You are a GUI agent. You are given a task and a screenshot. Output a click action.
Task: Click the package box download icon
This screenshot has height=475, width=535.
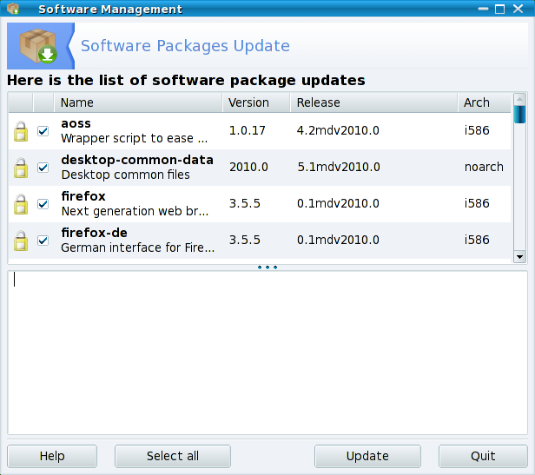(37, 46)
